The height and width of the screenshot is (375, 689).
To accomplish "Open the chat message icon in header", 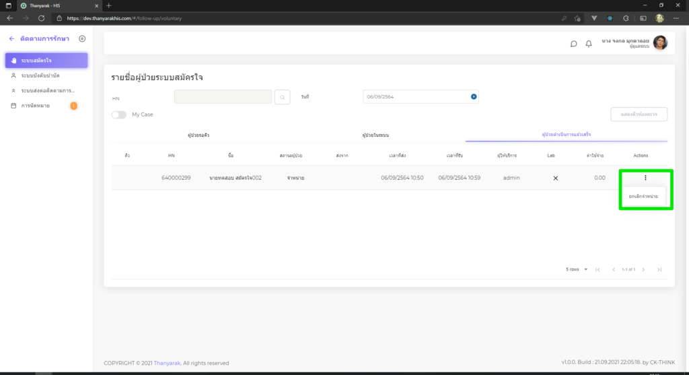I will point(573,44).
